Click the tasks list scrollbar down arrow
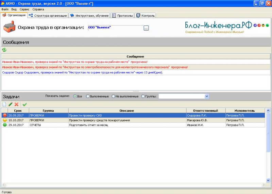 click(x=268, y=180)
